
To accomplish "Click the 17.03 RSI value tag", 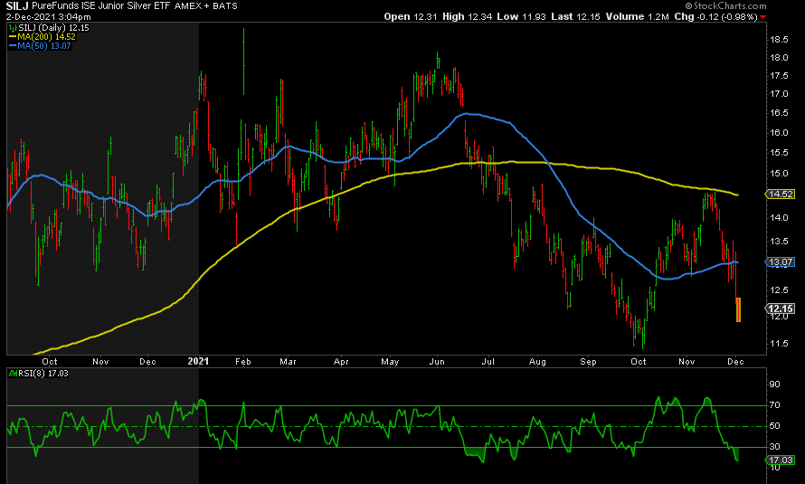I will pos(781,460).
